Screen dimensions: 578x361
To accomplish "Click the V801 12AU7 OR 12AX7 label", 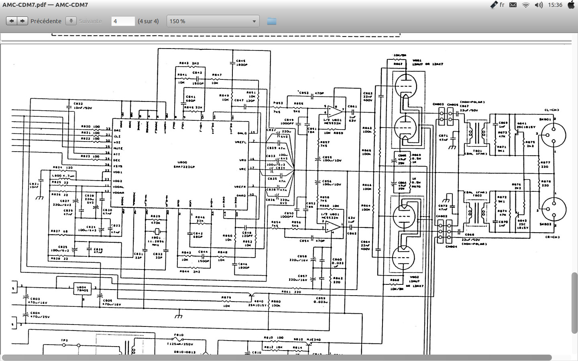I will tap(427, 62).
